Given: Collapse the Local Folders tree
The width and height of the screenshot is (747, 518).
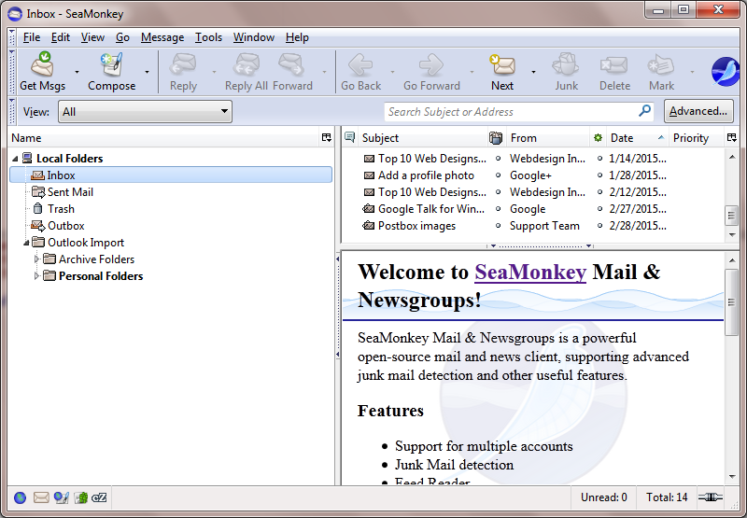Looking at the screenshot, I should click(15, 159).
